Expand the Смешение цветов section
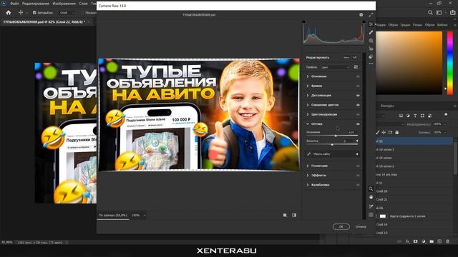This screenshot has width=458, height=257. 308,105
